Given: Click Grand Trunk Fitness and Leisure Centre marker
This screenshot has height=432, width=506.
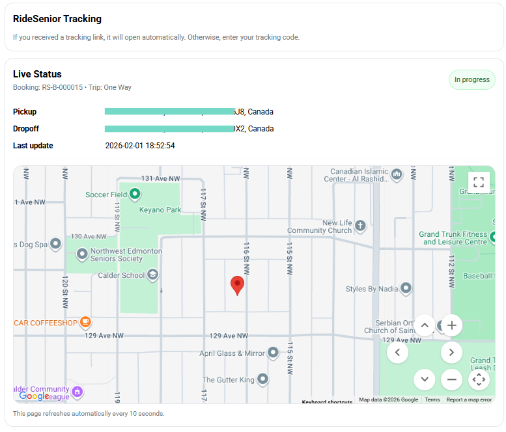Looking at the screenshot, I should (493, 237).
